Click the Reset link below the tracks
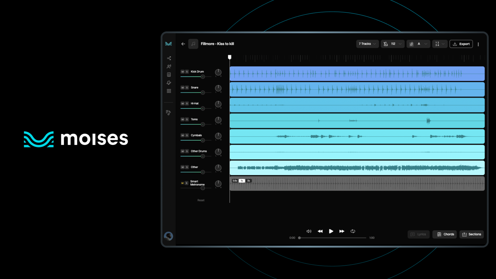 tap(201, 200)
